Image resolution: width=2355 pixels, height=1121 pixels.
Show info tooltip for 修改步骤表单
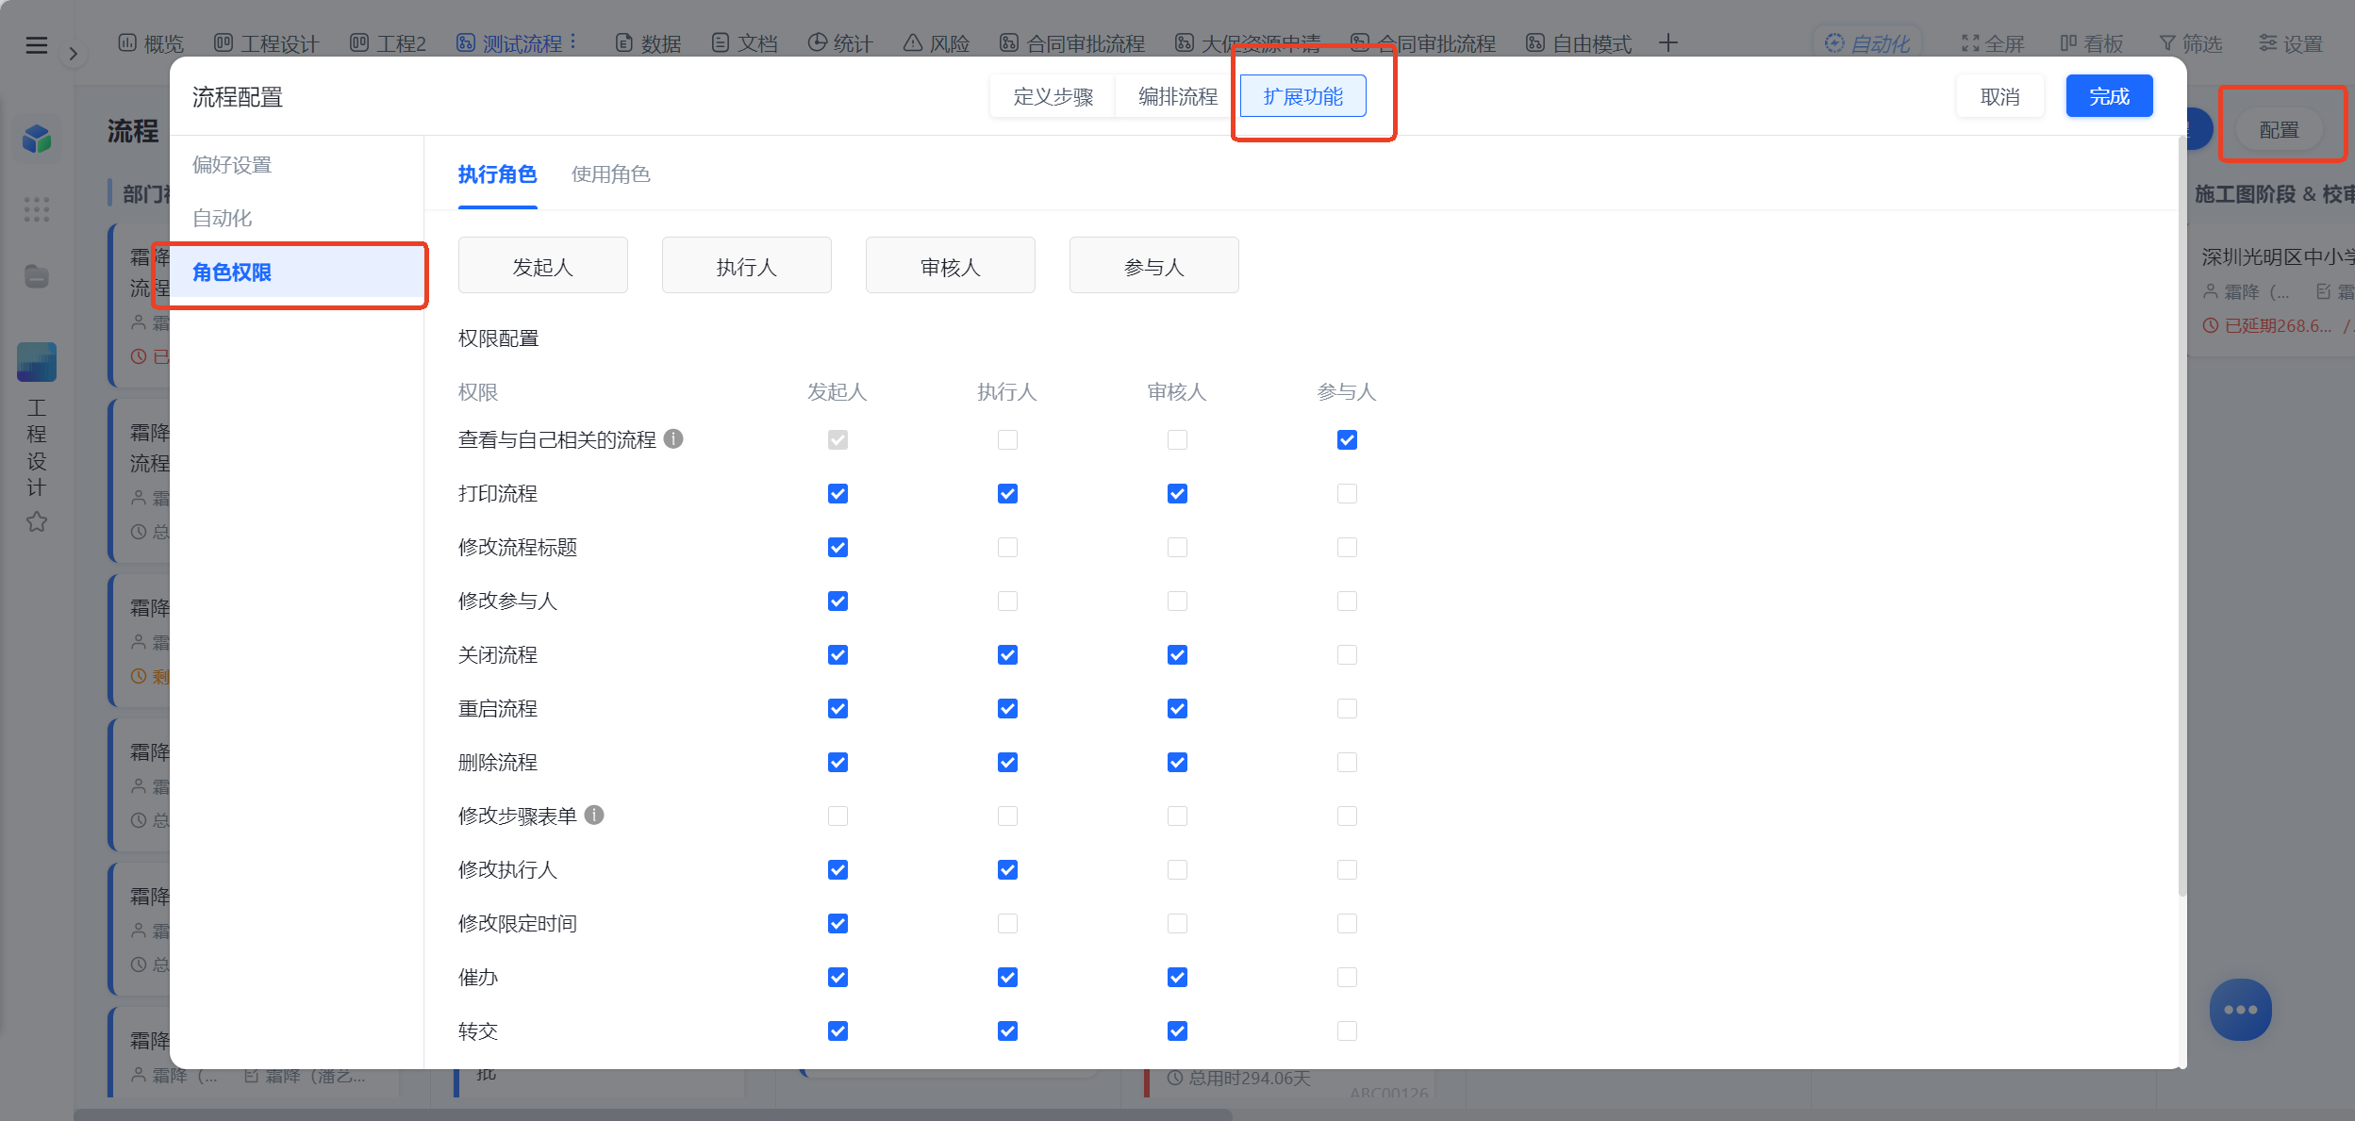(593, 815)
